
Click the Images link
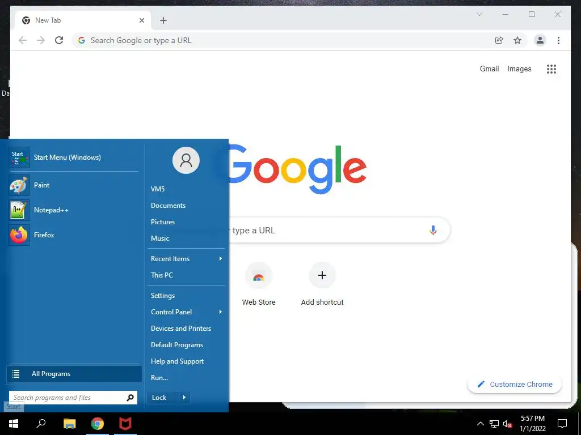(519, 69)
